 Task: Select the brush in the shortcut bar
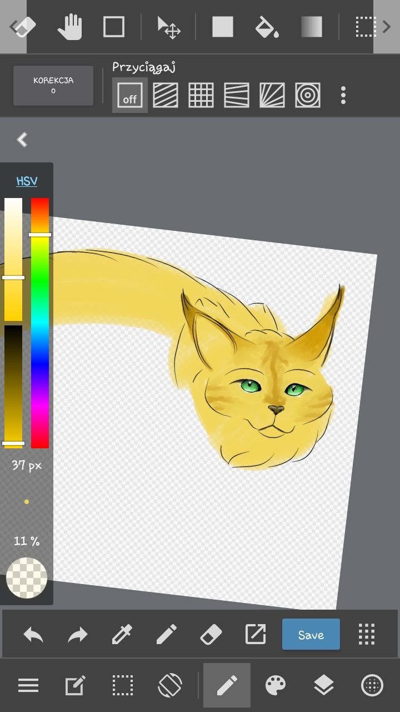[x=167, y=635]
